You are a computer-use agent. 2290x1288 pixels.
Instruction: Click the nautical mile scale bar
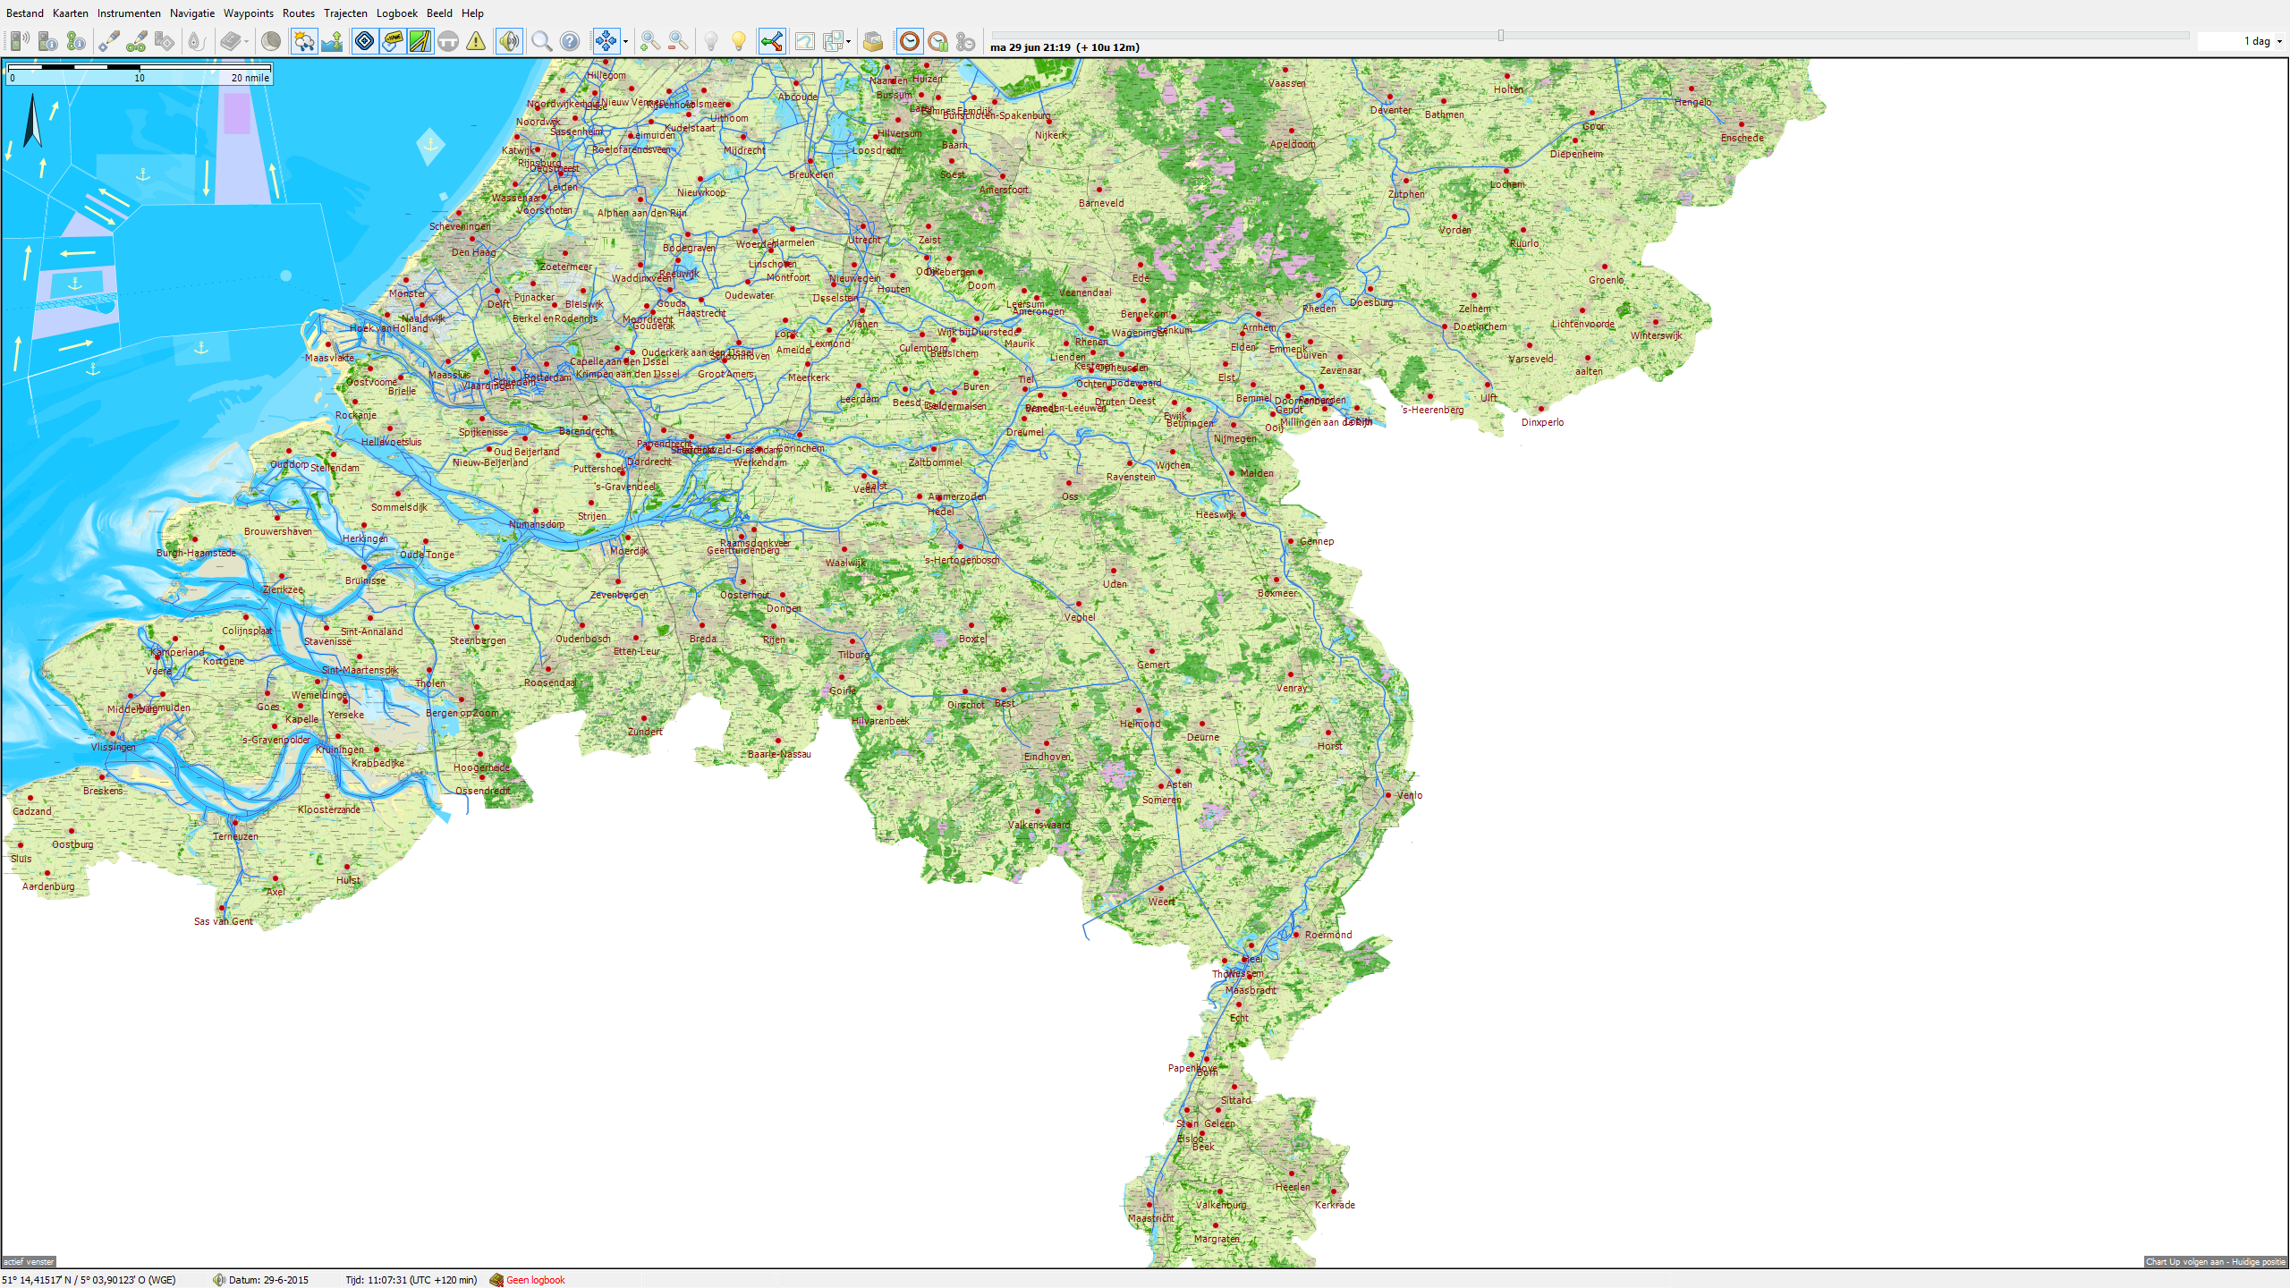pos(139,73)
